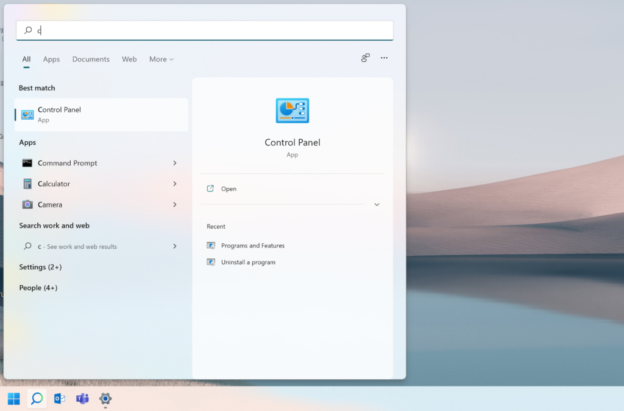Switch to the Documents filter tab
The width and height of the screenshot is (624, 411).
pyautogui.click(x=91, y=59)
